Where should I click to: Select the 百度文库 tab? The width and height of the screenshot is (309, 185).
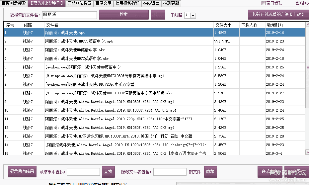[103, 3]
